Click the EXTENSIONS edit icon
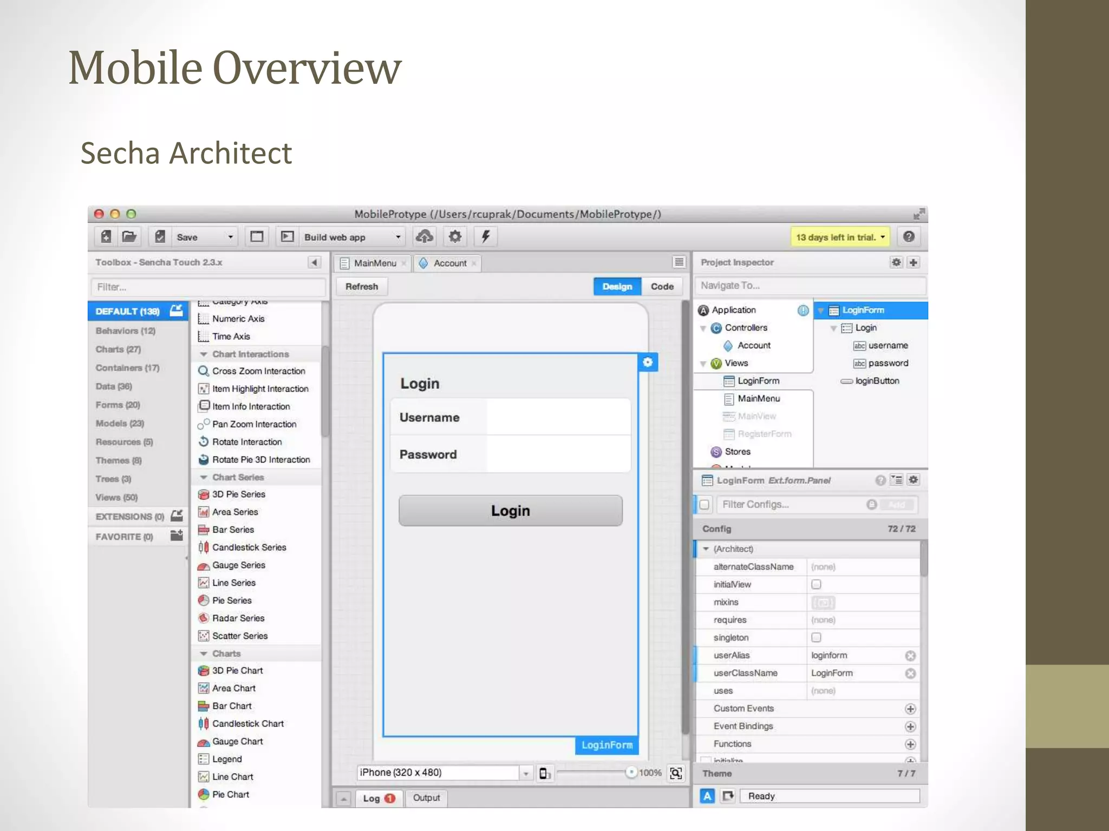Screen dimensions: 1109x831 click(177, 516)
